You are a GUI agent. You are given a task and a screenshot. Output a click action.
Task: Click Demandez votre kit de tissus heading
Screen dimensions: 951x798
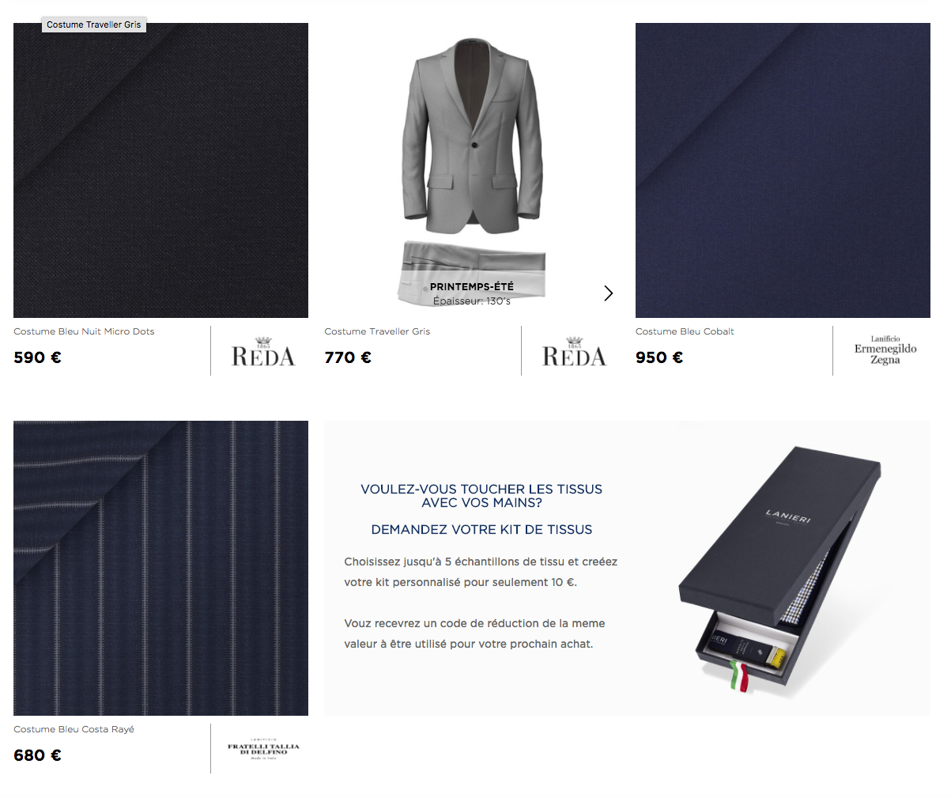click(481, 530)
